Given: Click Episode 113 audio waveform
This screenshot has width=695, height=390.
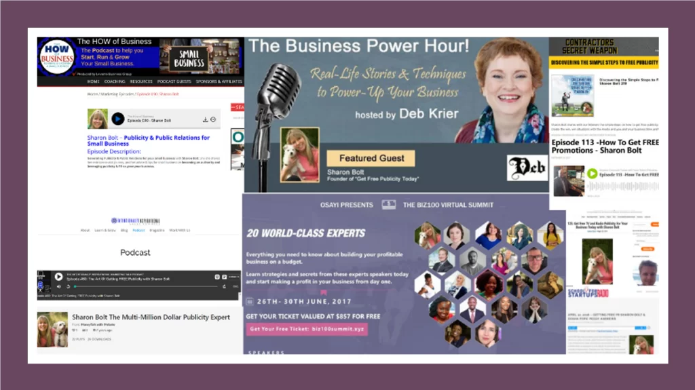Looking at the screenshot, I should pos(623,187).
